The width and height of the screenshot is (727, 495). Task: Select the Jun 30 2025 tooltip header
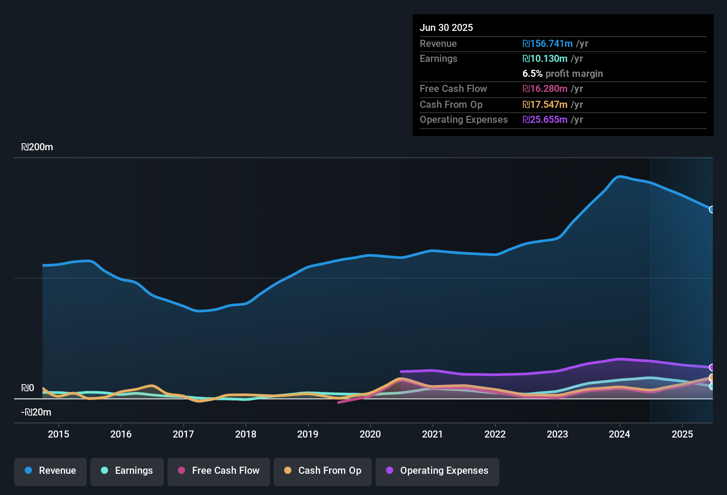pyautogui.click(x=446, y=27)
